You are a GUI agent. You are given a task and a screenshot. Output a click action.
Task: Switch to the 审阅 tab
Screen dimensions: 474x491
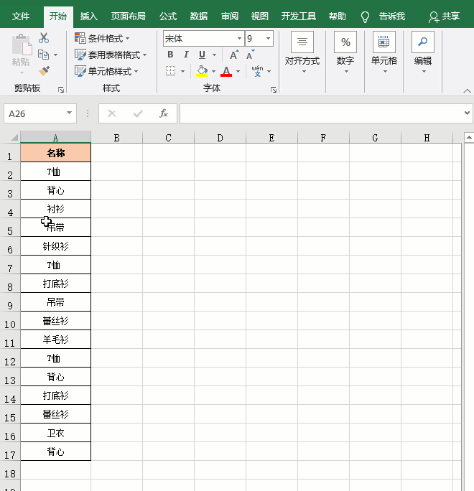tap(230, 17)
